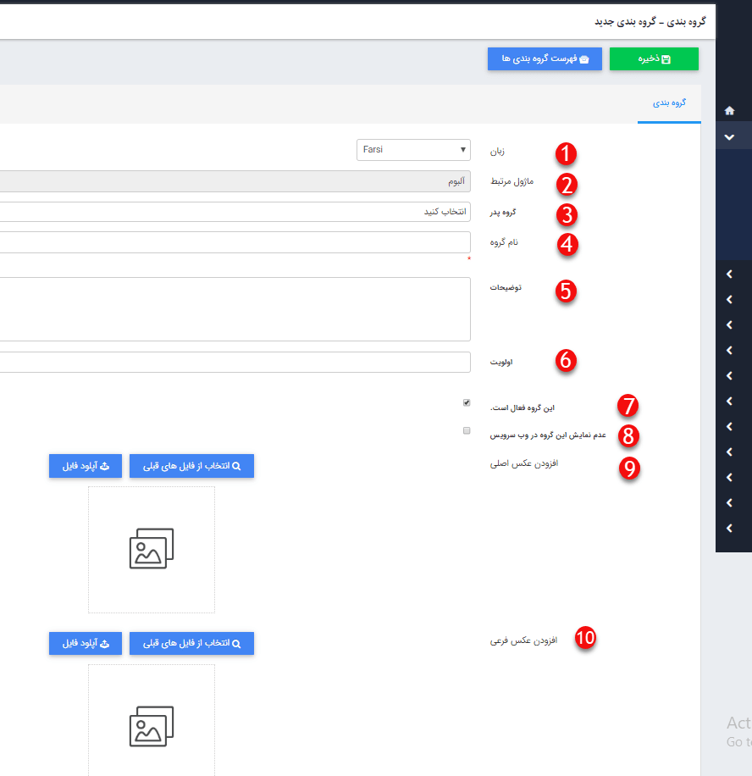Click the main image upload thumbnail area

coord(151,548)
